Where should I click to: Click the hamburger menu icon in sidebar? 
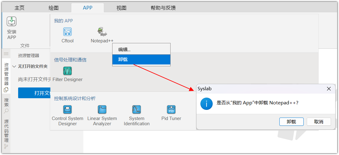pyautogui.click(x=6, y=54)
